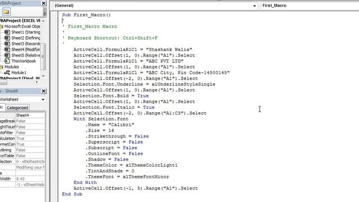Click the '.Name = "Calibri"' code line

pos(110,125)
